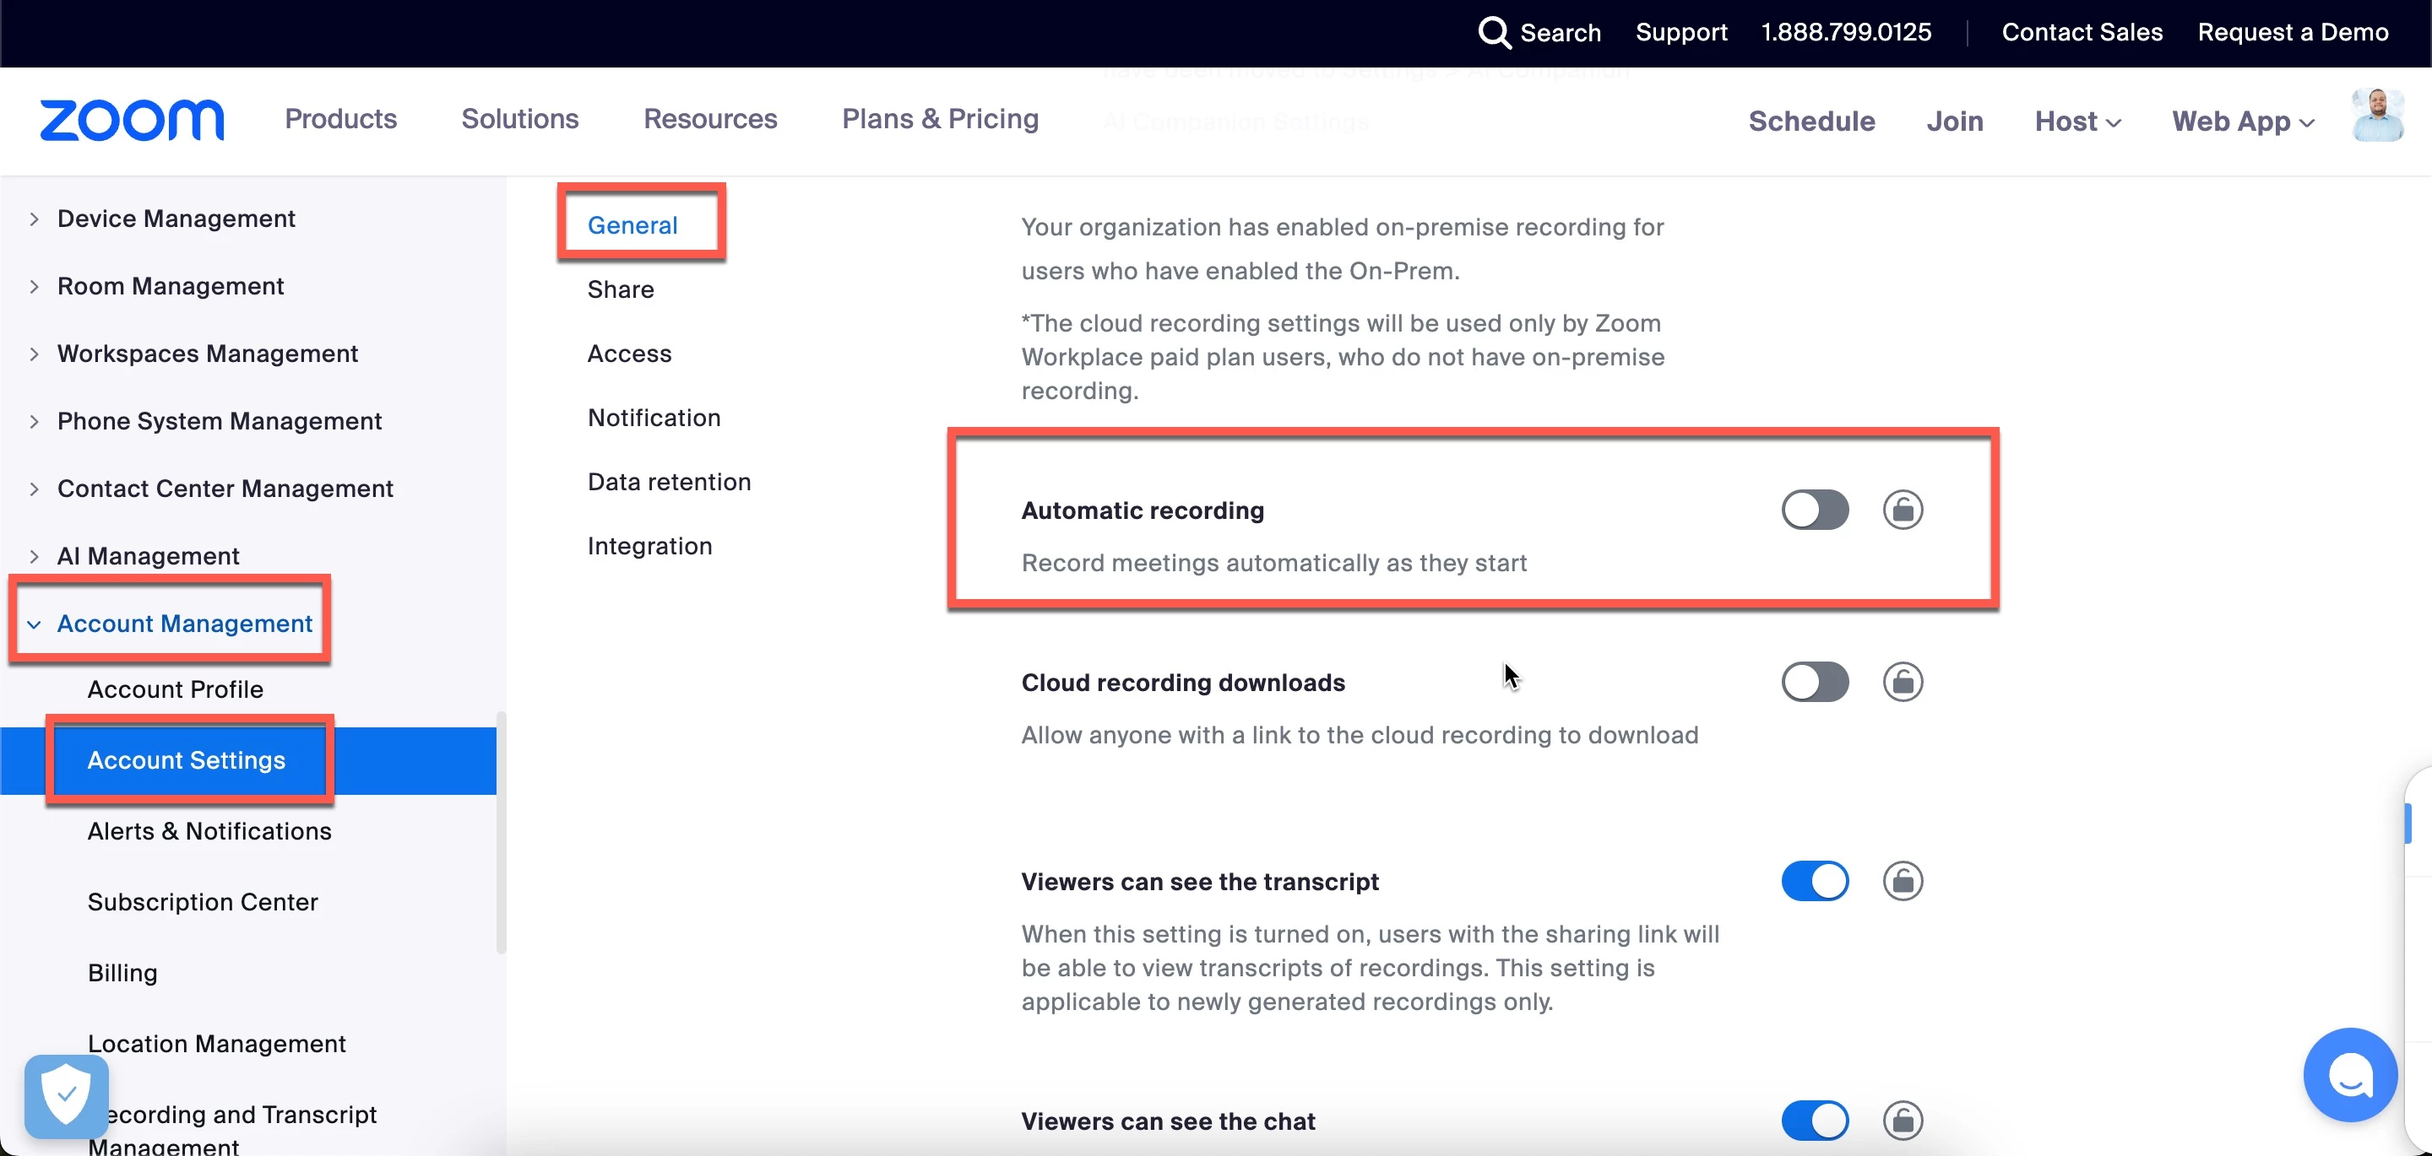Open the Web App dropdown

pyautogui.click(x=2242, y=122)
